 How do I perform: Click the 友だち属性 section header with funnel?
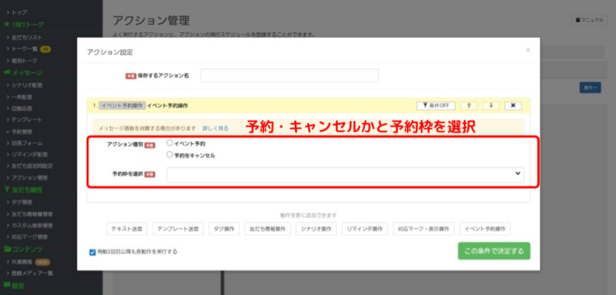coord(23,190)
